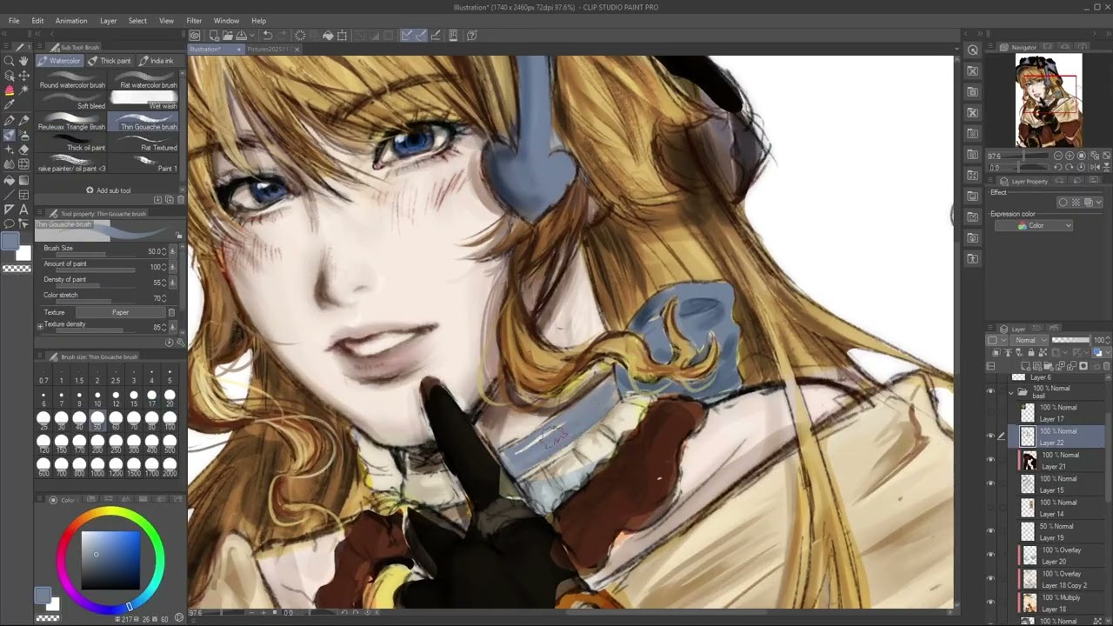
Task: Click the Undo arrow in command bar
Action: pyautogui.click(x=268, y=36)
